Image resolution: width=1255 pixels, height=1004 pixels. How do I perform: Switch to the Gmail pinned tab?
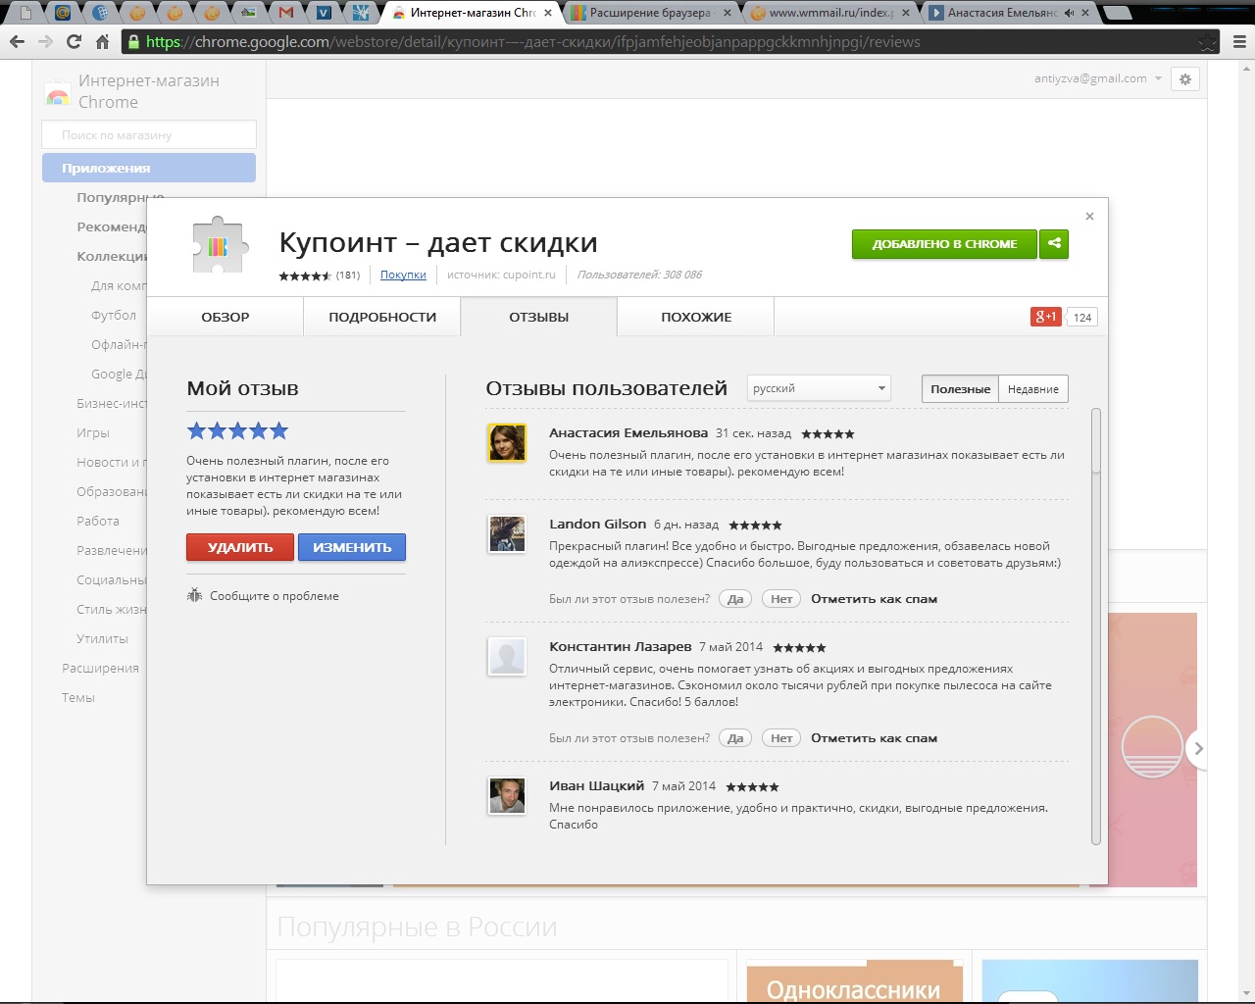coord(285,13)
